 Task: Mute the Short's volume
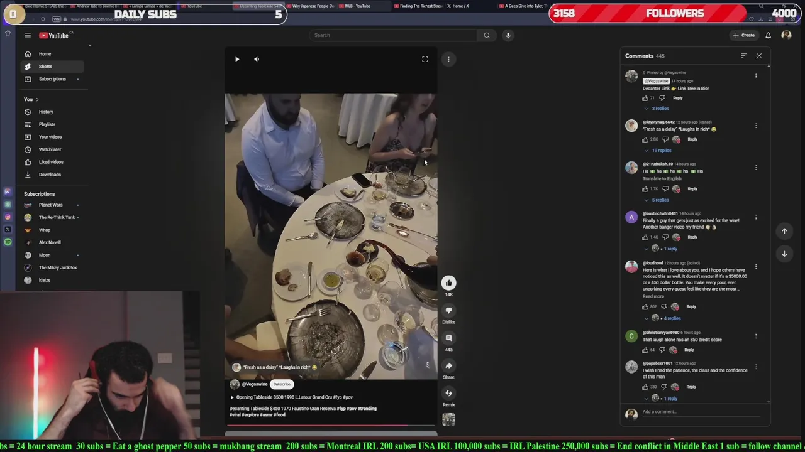[257, 59]
